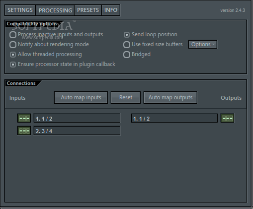Select input field 2. 3 / 4

[77, 131]
